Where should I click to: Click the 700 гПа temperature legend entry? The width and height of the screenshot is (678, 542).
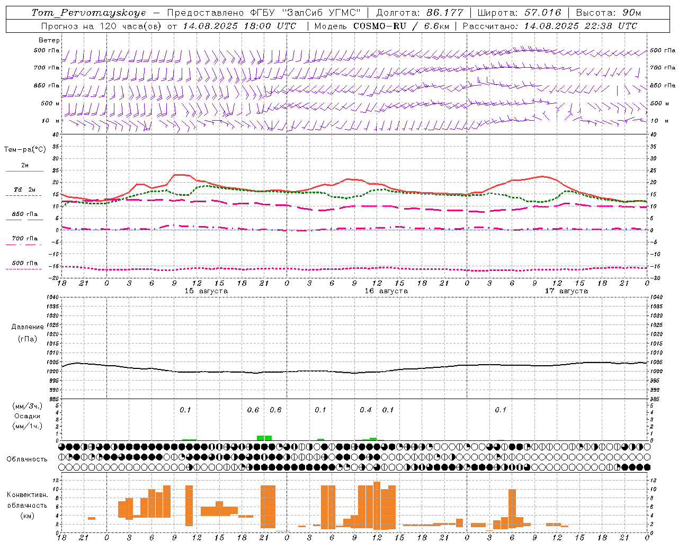point(25,239)
